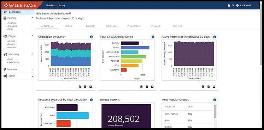Viewport: 264px width, 130px height.
Task: Click the Book row count 3516
Action: 190,120
